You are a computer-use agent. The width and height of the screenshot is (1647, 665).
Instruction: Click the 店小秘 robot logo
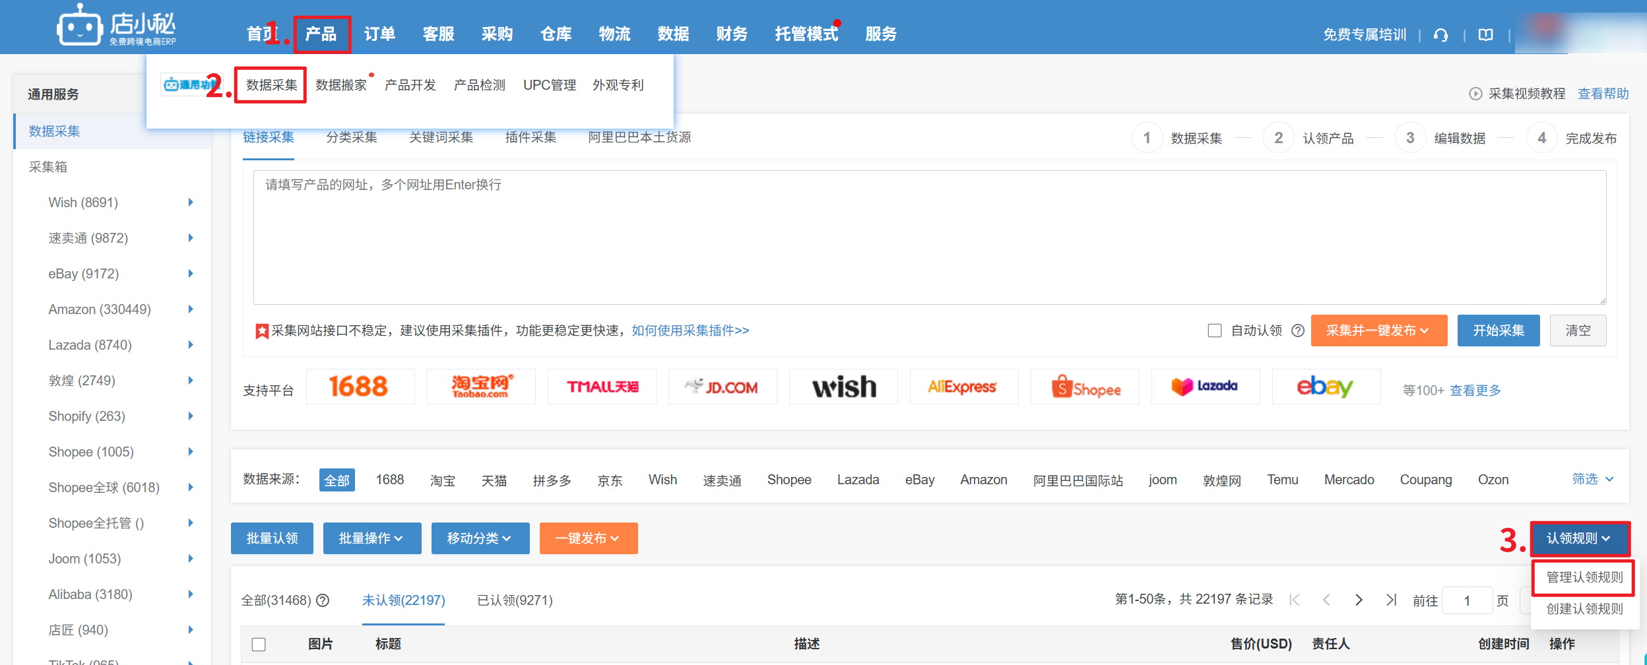(x=80, y=28)
